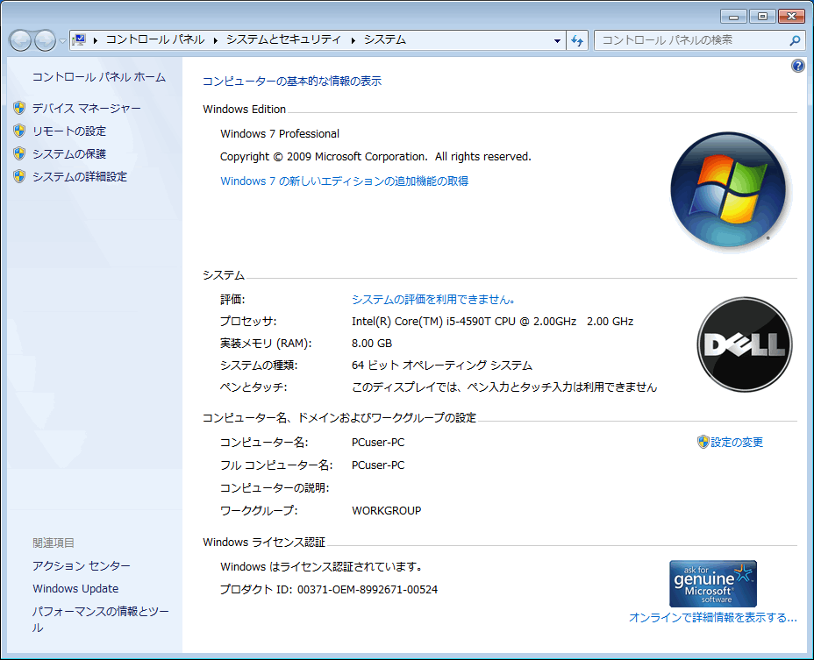The image size is (814, 660).
Task: Click the Windows logo image
Action: (x=728, y=190)
